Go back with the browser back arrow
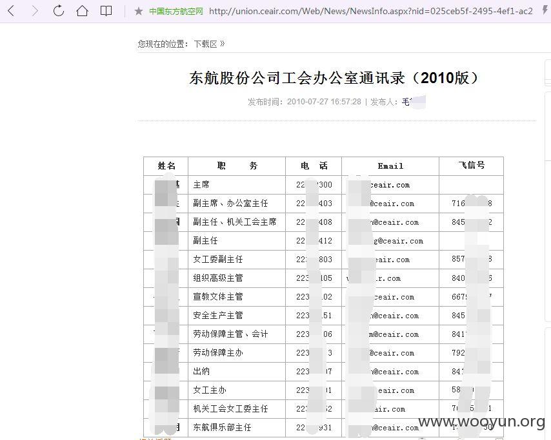This screenshot has width=551, height=440. point(11,11)
